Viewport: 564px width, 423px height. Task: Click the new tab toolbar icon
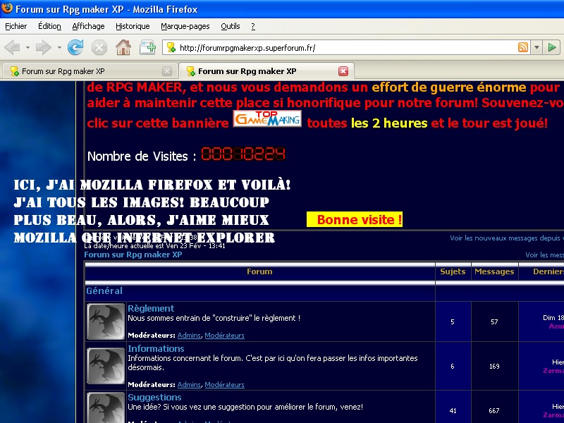[x=148, y=47]
